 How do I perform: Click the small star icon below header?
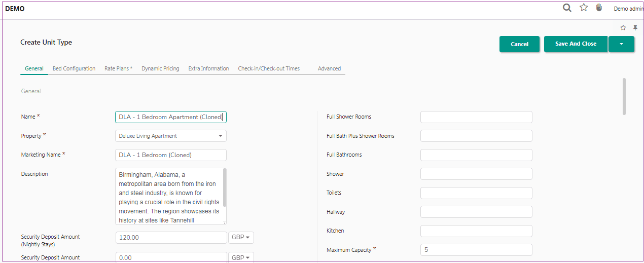click(623, 28)
